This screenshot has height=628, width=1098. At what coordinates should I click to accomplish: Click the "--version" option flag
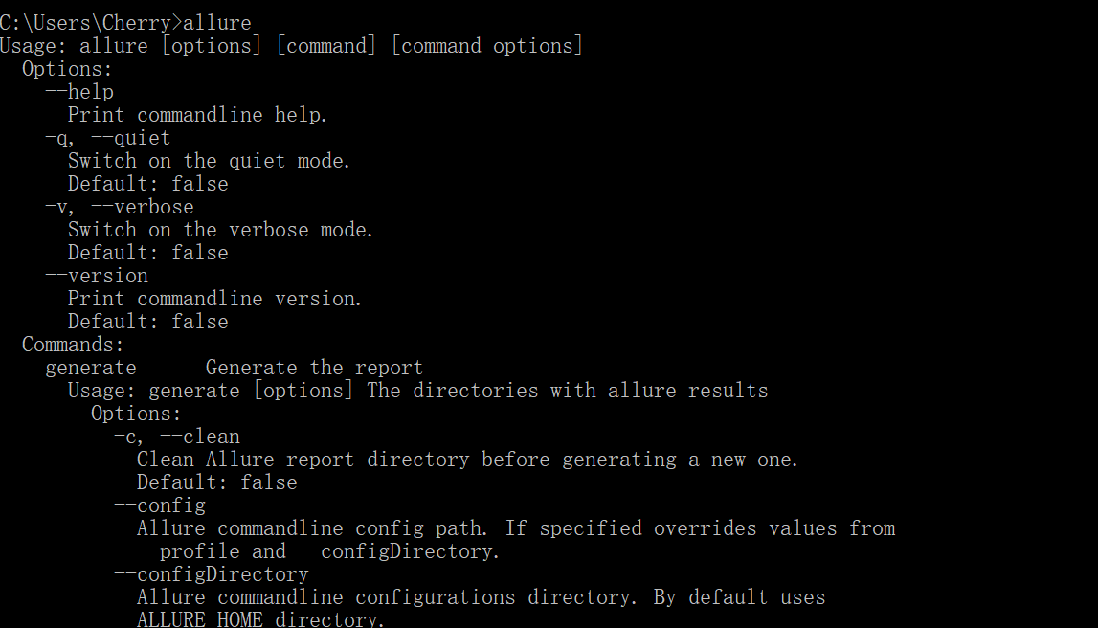tap(96, 275)
